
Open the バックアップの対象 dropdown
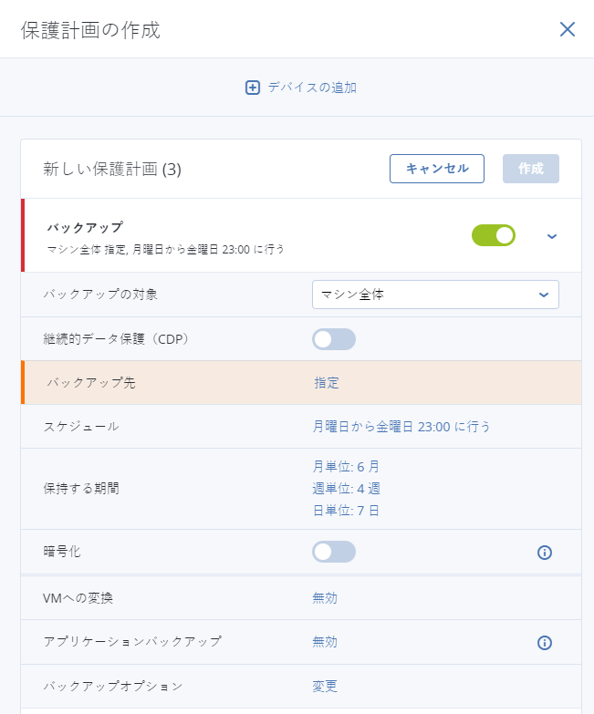(435, 295)
